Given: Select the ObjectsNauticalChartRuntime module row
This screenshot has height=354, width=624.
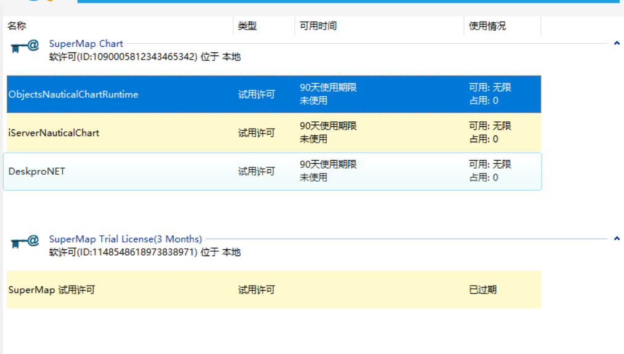Looking at the screenshot, I should coord(73,94).
